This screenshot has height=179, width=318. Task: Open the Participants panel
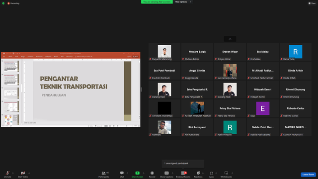(x=104, y=174)
